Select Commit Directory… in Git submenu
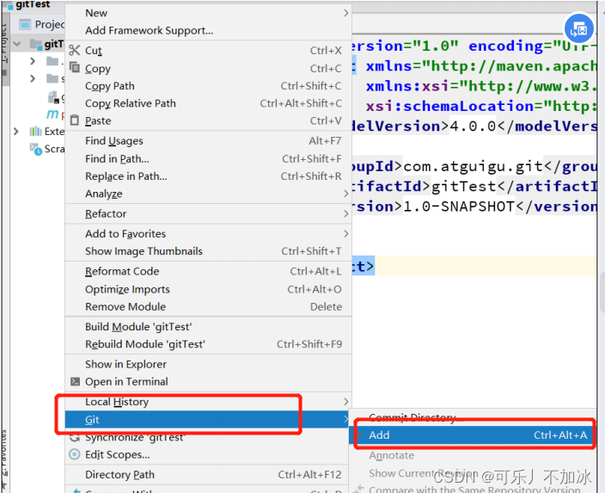 tap(473, 417)
